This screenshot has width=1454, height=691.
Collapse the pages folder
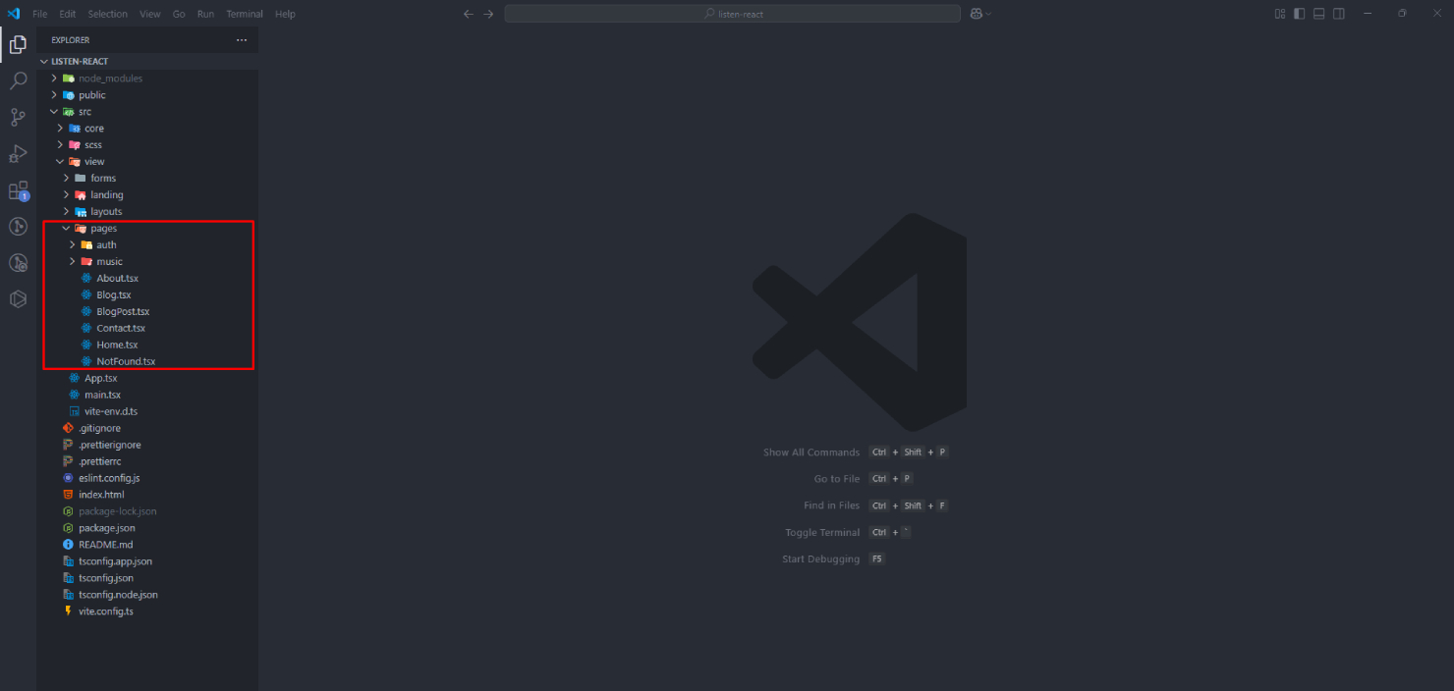coord(103,229)
